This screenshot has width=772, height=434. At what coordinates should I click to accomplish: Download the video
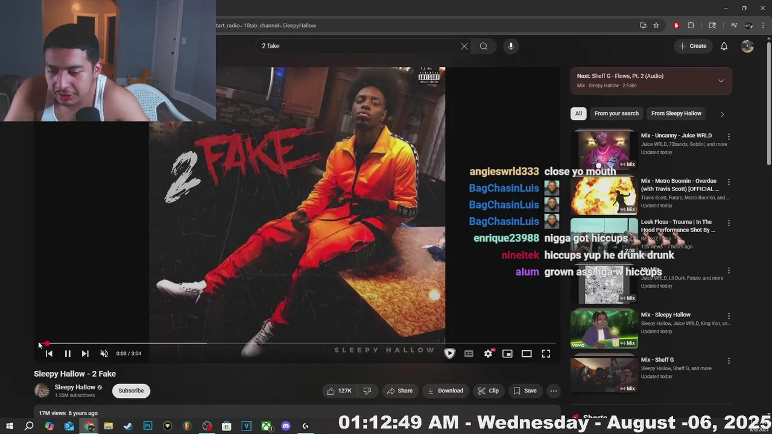pyautogui.click(x=445, y=391)
